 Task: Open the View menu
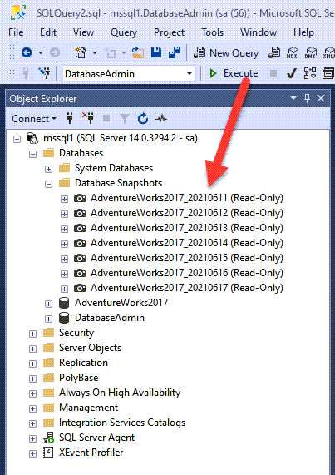[83, 32]
